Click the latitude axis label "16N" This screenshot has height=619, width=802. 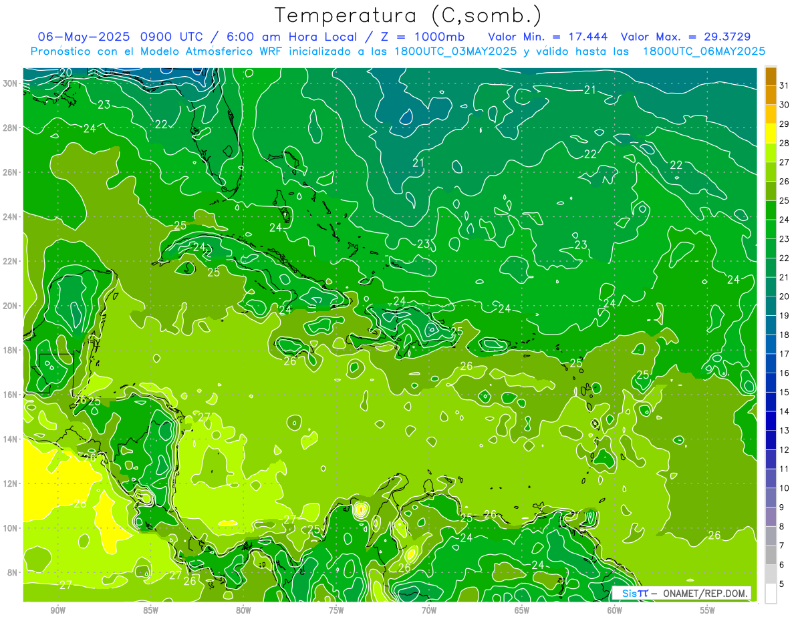[10, 395]
